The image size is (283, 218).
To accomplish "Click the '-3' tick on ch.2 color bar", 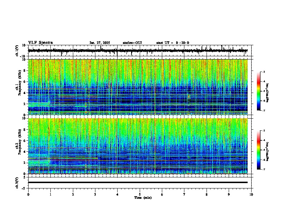I will 264,131.
